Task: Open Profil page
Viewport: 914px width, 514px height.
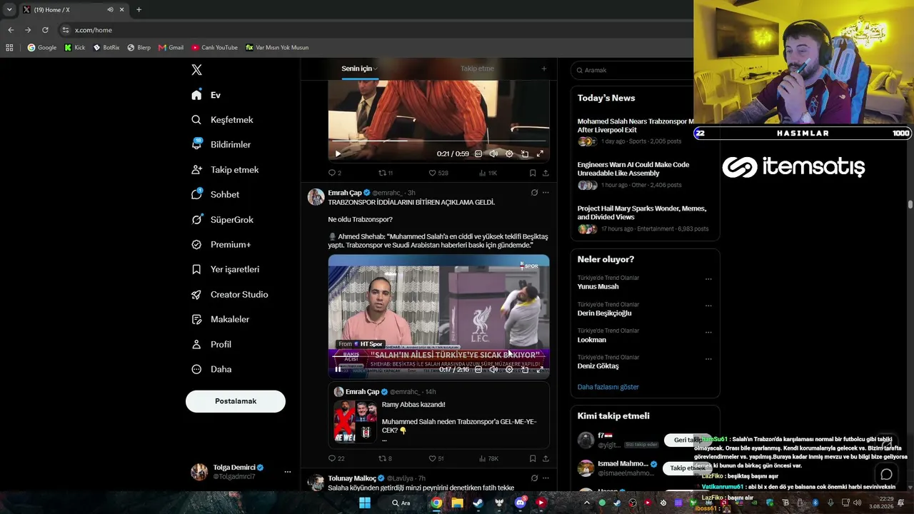Action: point(211,345)
